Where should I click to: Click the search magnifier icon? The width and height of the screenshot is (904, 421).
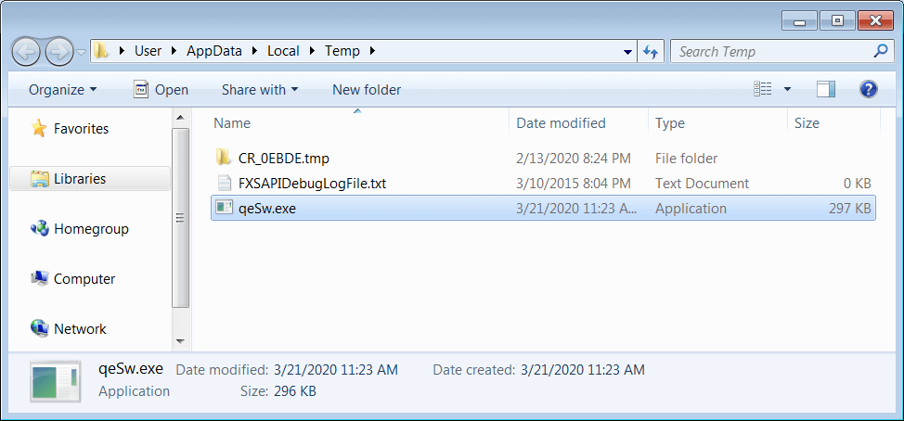[881, 51]
